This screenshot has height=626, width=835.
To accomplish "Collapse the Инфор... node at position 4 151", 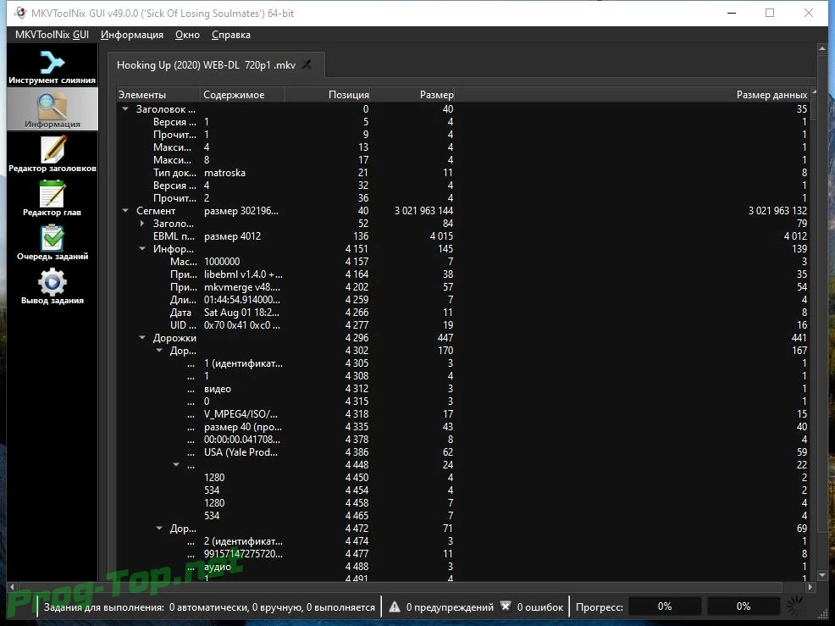I will tap(142, 249).
